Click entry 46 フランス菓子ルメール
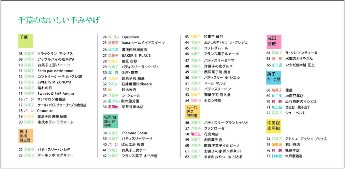Viewport: 345px width, 169px height. [212, 54]
